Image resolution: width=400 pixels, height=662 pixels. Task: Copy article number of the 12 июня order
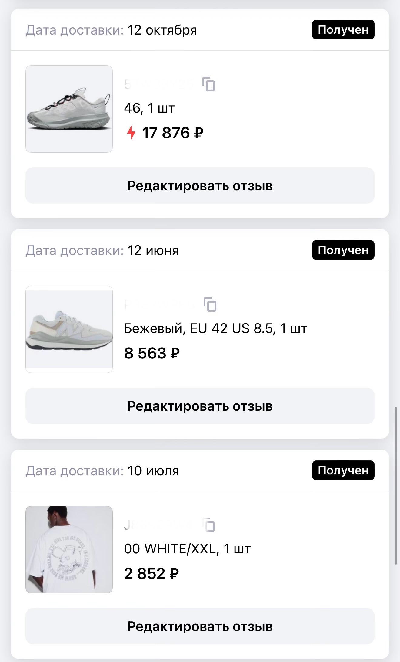click(x=210, y=304)
